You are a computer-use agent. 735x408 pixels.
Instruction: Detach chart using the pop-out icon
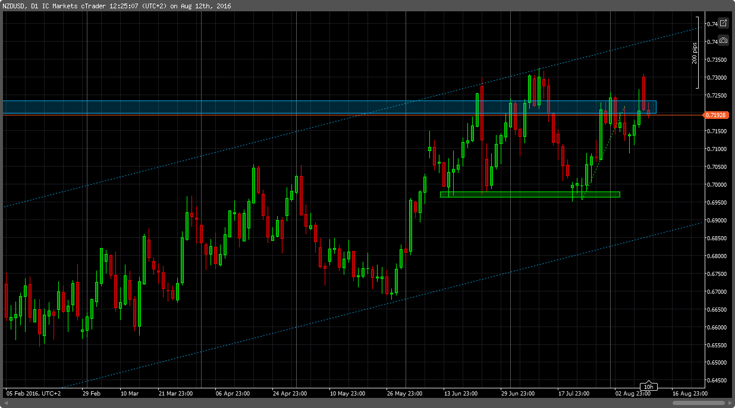coord(723,24)
